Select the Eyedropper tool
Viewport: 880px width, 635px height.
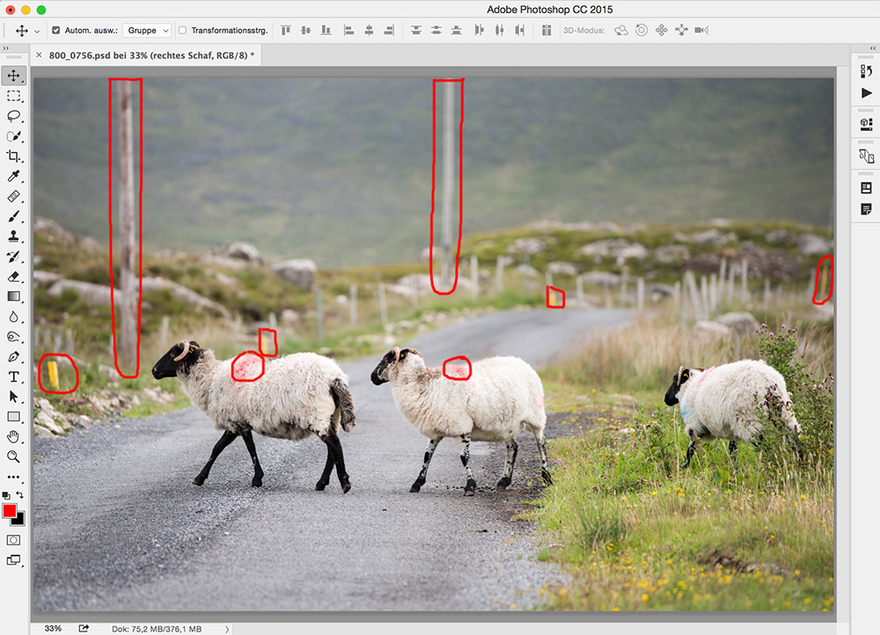coord(13,176)
